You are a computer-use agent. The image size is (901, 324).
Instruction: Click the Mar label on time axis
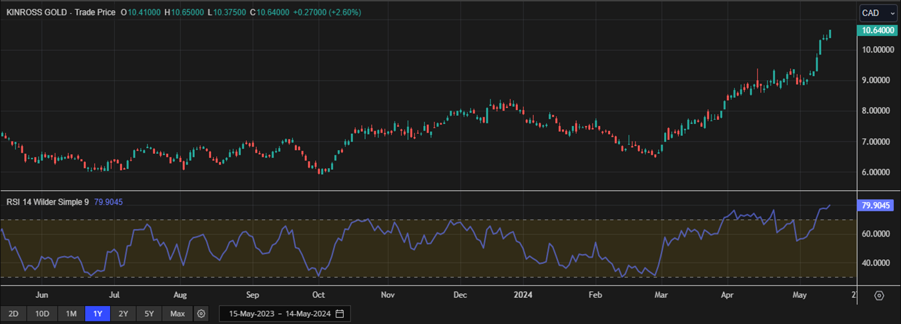(x=661, y=294)
